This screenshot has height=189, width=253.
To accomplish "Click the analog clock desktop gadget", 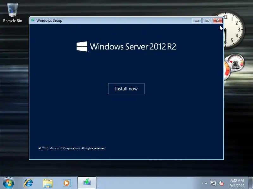I will tap(234, 30).
